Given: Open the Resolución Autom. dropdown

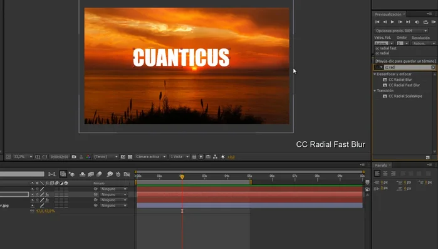Looking at the screenshot, I should click(x=424, y=43).
